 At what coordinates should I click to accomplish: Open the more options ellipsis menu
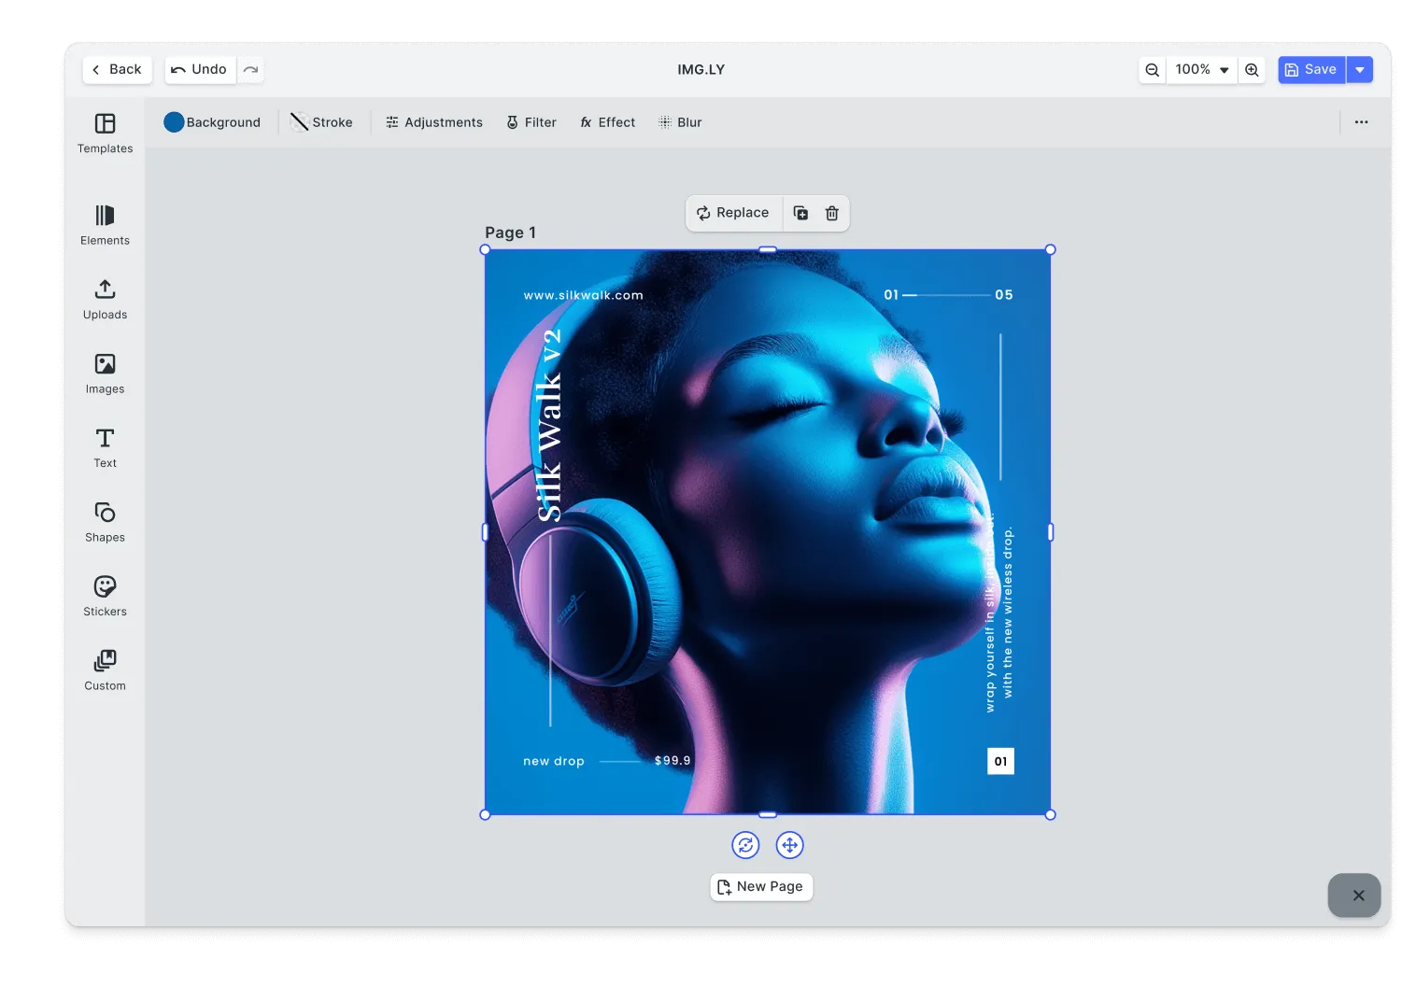tap(1361, 122)
